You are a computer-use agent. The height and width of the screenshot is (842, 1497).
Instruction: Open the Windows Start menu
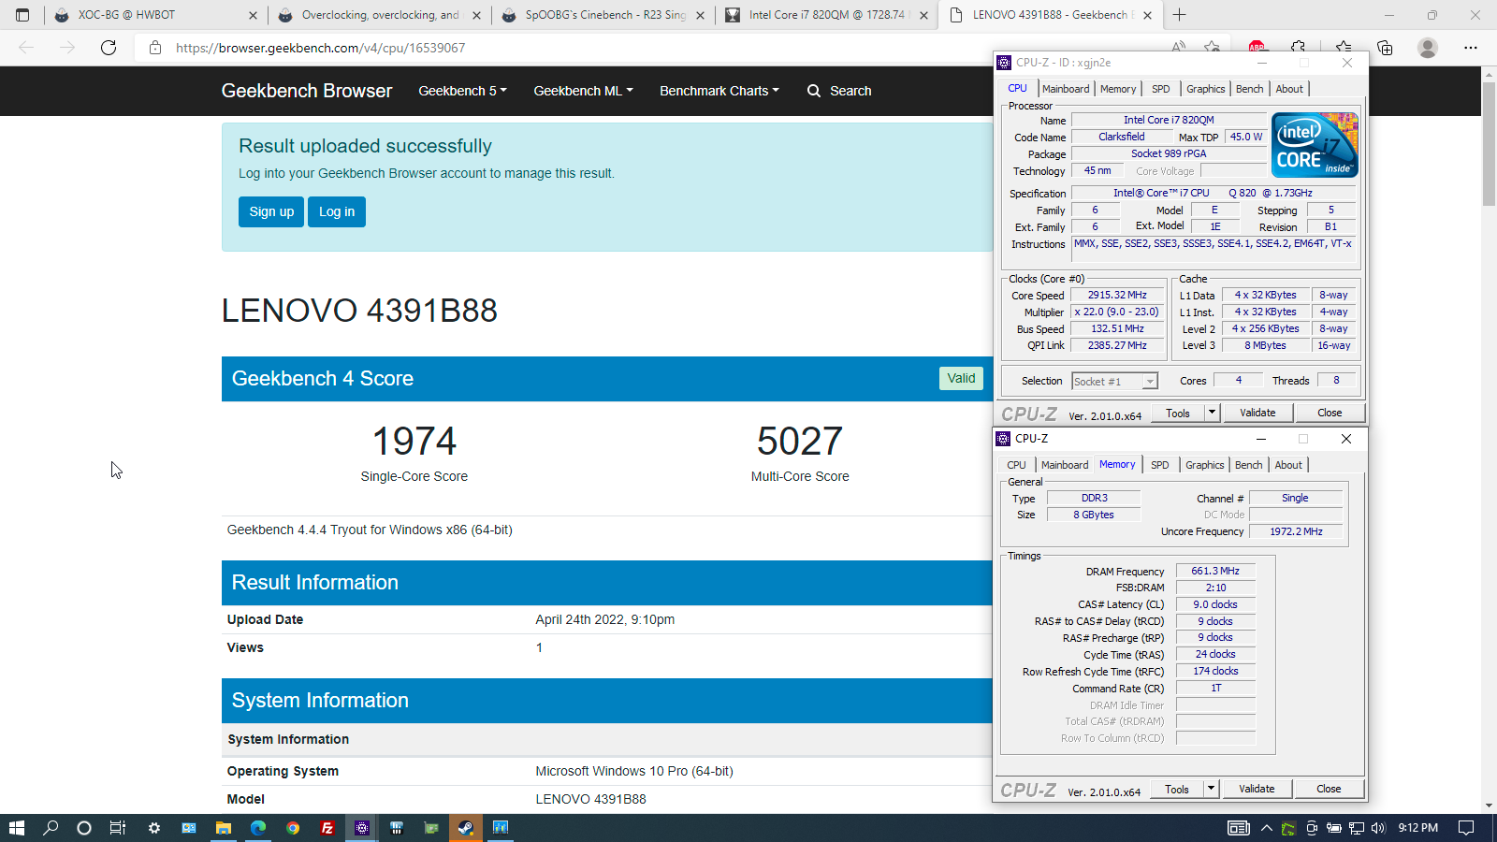coord(16,827)
